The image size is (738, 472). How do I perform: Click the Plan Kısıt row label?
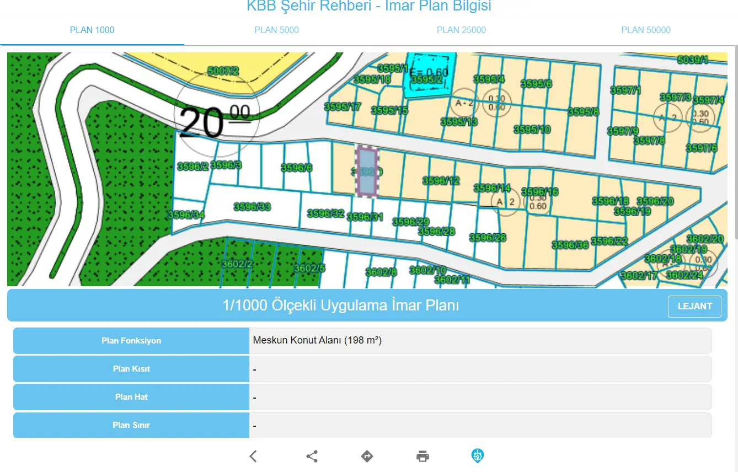tap(131, 369)
